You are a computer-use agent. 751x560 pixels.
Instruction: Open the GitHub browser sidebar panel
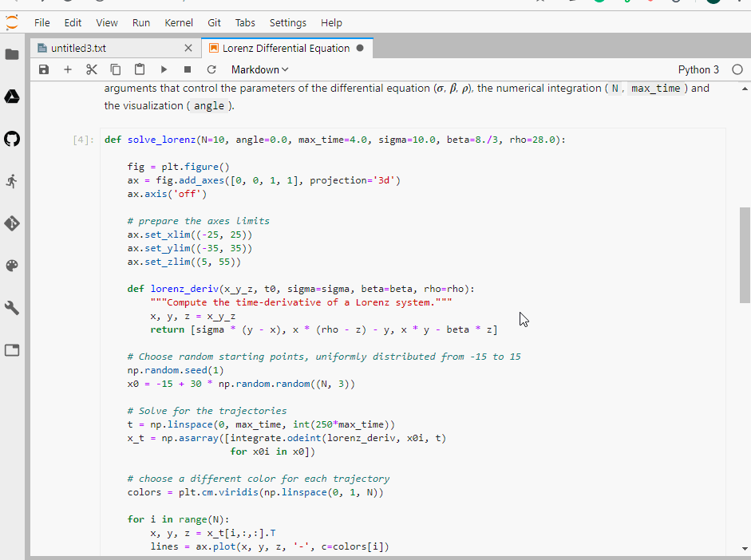tap(12, 139)
